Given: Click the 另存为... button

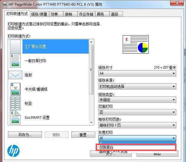Looking at the screenshot, I should pyautogui.click(x=25, y=135).
